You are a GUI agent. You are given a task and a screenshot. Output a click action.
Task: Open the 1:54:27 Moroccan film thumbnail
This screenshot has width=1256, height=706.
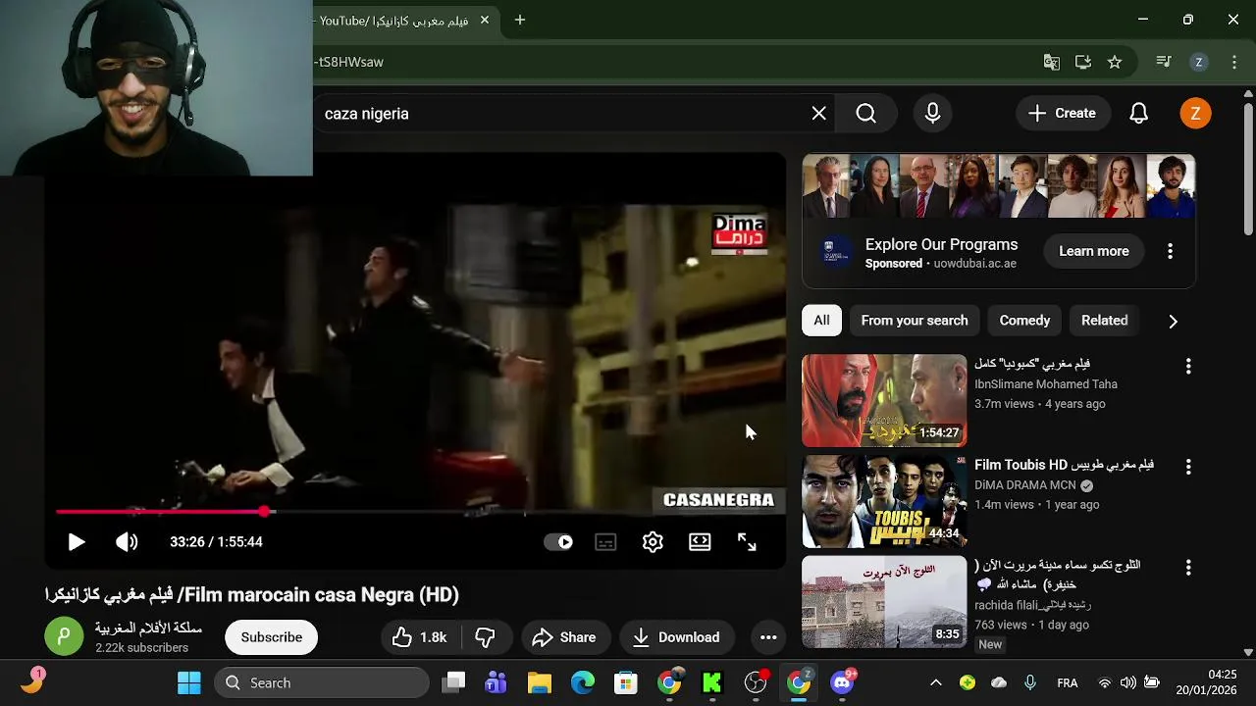click(x=884, y=400)
